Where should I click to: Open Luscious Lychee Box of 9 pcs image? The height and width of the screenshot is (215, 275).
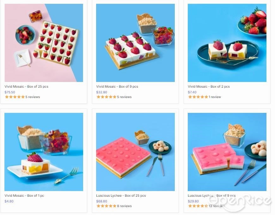(227, 152)
